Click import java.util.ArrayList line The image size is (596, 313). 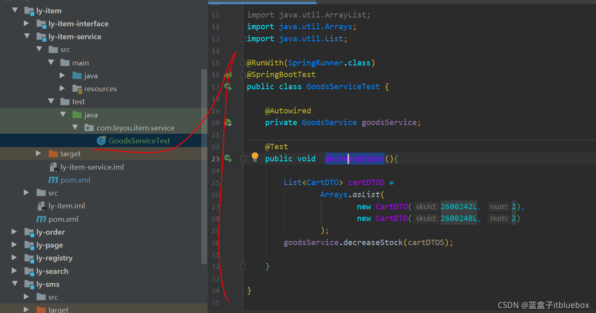[x=309, y=15]
